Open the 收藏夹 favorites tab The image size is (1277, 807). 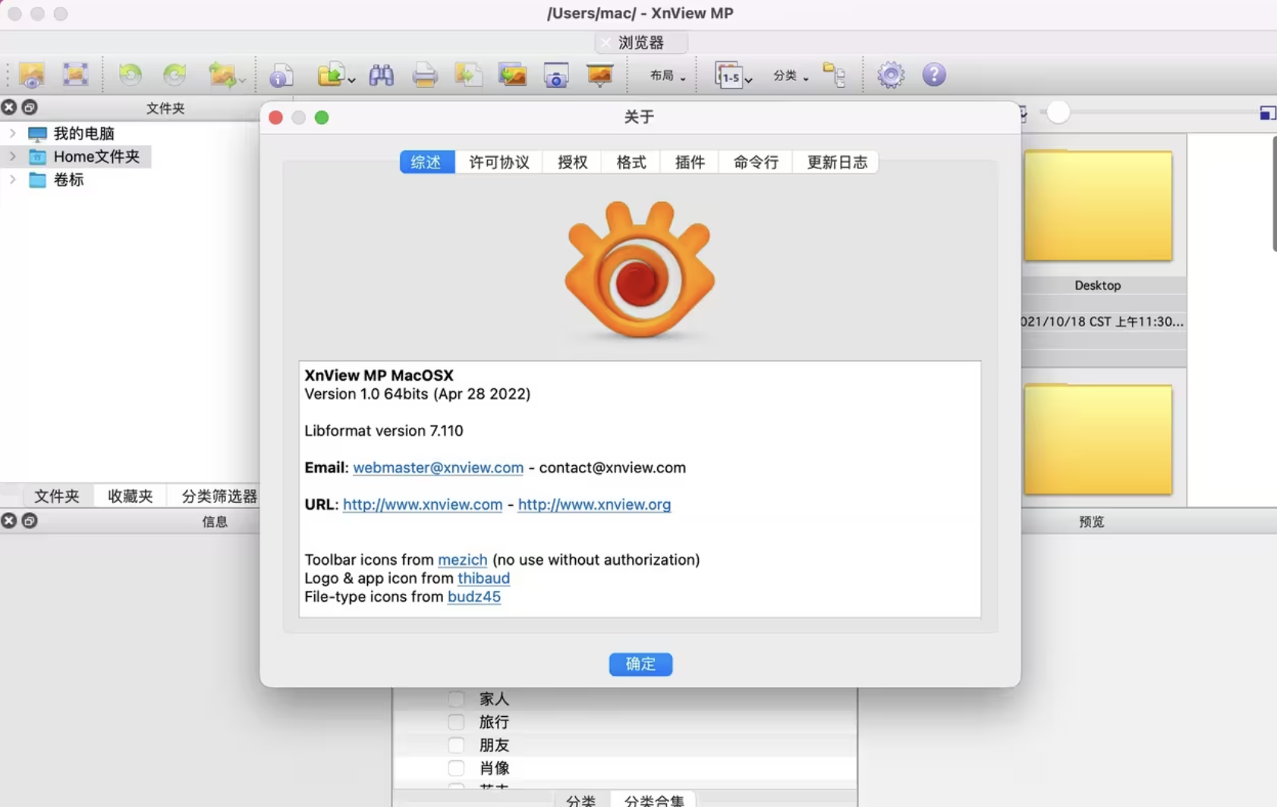click(x=131, y=496)
